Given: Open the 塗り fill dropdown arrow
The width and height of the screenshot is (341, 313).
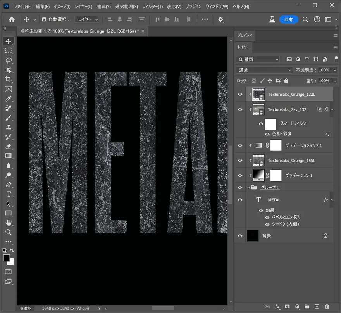Looking at the screenshot, I should point(335,81).
